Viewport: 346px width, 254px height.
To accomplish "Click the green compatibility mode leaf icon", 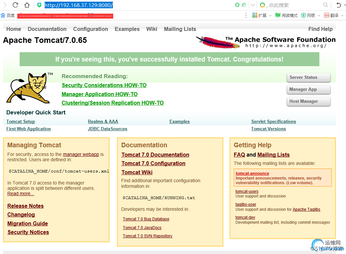I will click(244, 5).
